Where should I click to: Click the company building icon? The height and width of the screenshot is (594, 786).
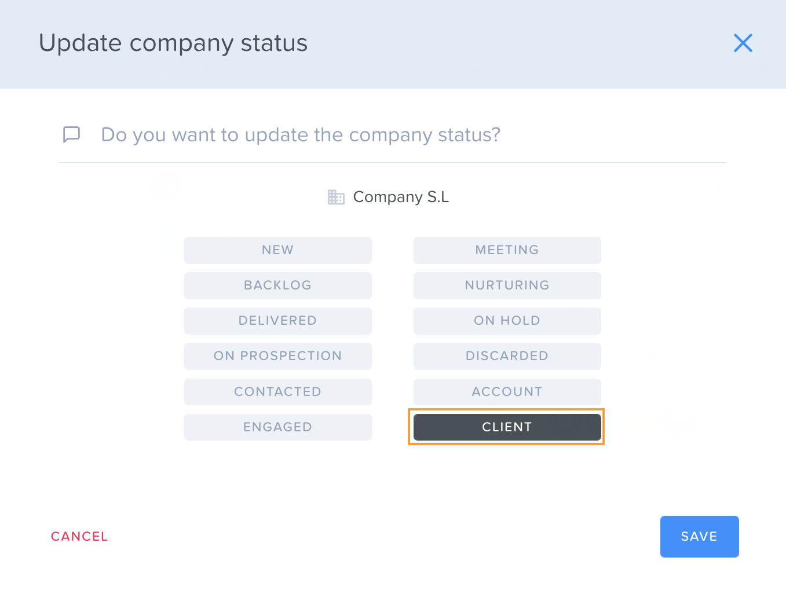[x=336, y=197]
